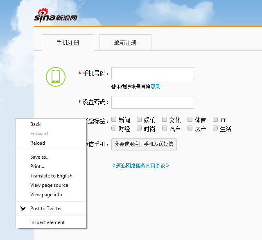Check the 时尚 checkbox

pos(139,128)
